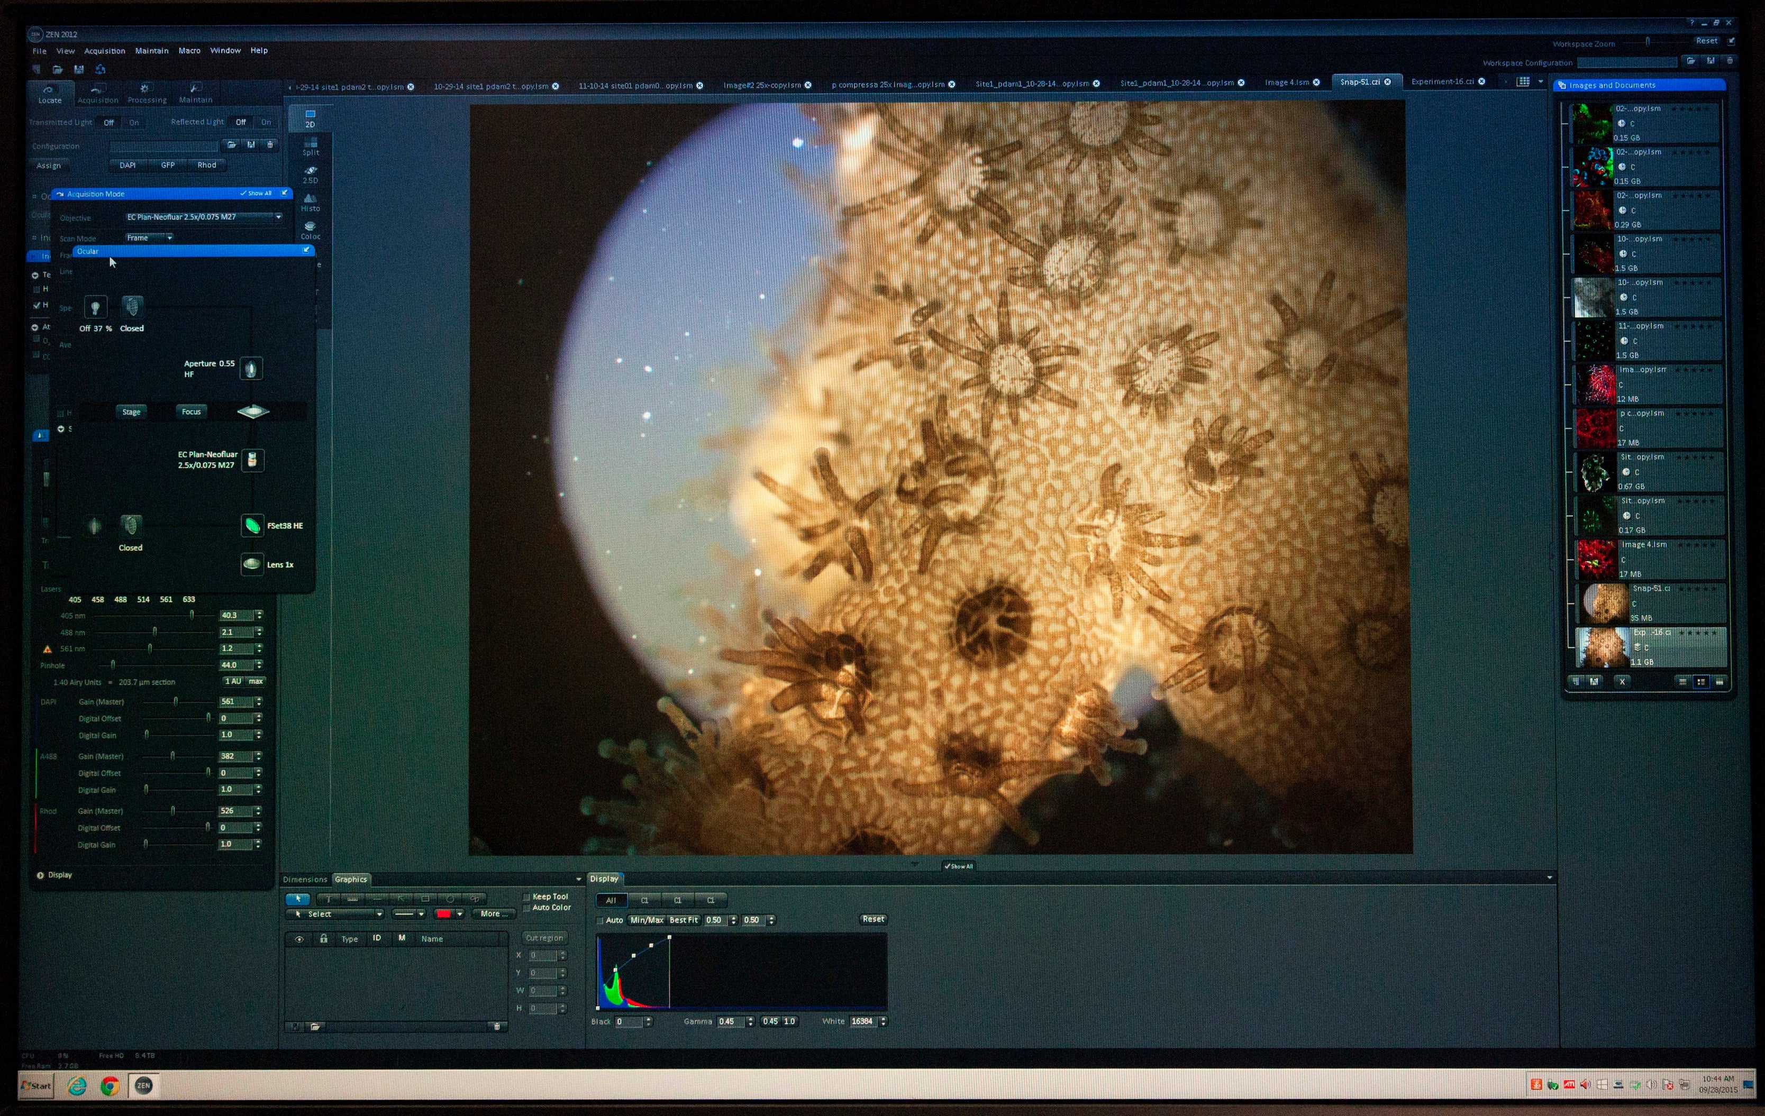
Task: Open the red color dropdown arrow
Action: pos(460,914)
